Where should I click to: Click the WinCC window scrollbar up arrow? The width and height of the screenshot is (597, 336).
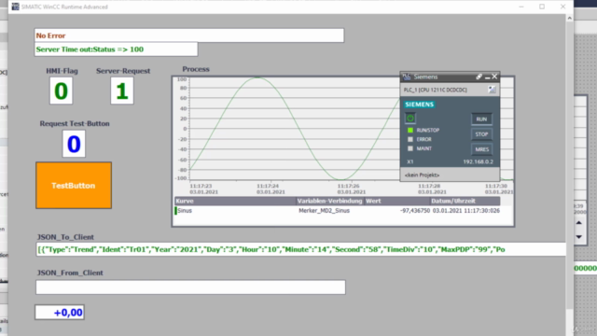pyautogui.click(x=570, y=18)
